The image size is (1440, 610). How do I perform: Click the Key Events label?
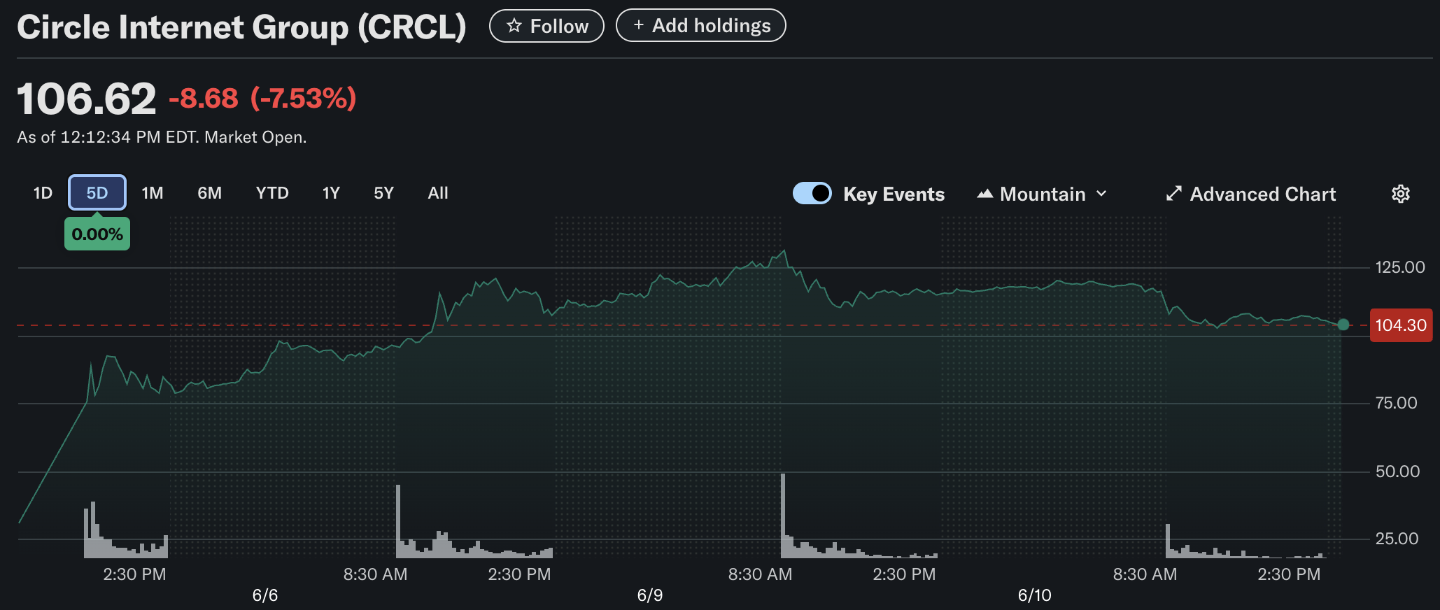(x=894, y=194)
